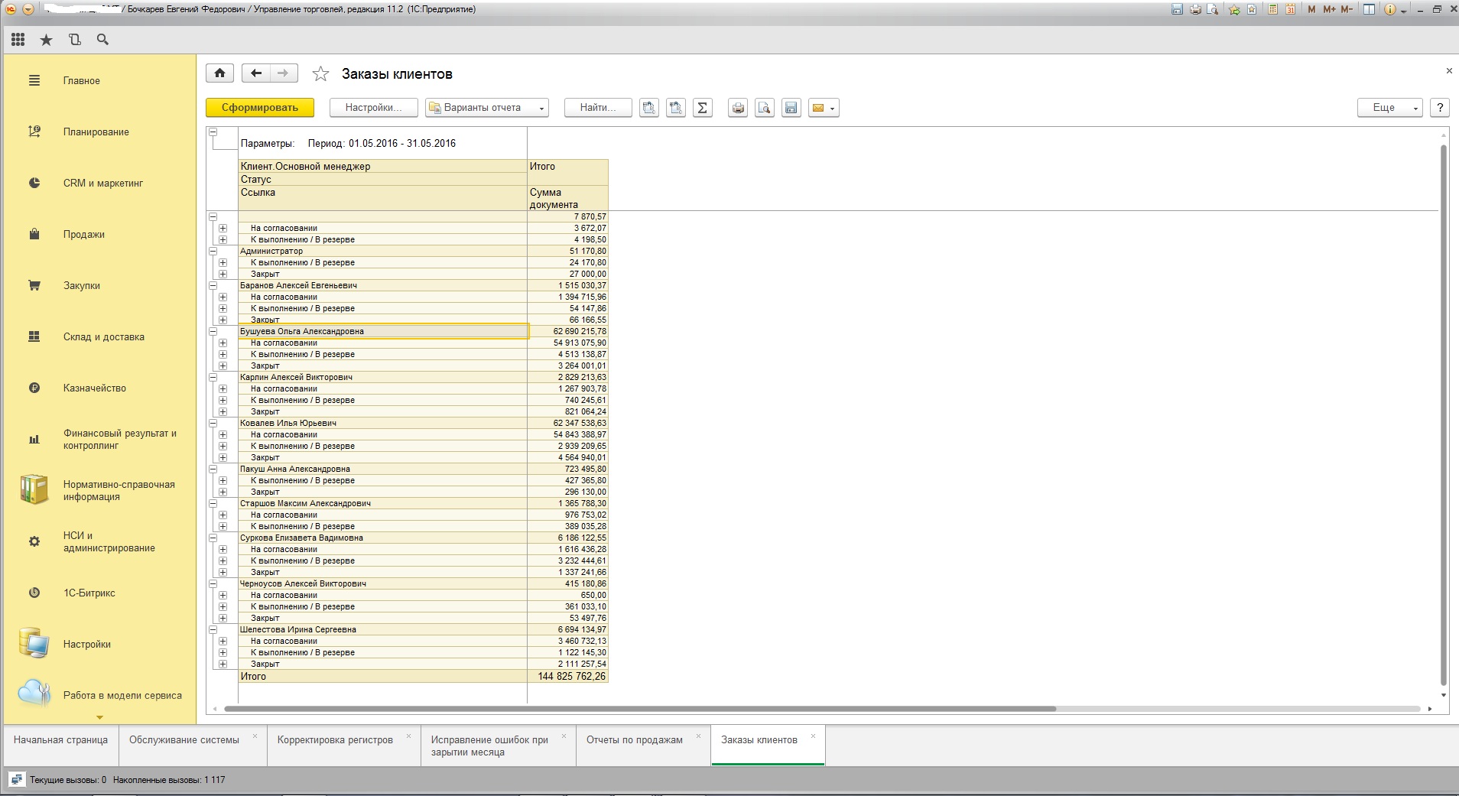Open calculator icon in title bar
This screenshot has height=796, width=1459.
click(x=1273, y=9)
